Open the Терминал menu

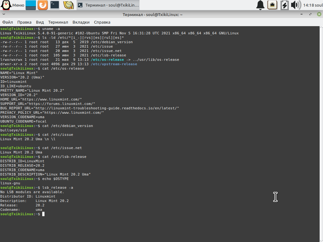coord(58,22)
